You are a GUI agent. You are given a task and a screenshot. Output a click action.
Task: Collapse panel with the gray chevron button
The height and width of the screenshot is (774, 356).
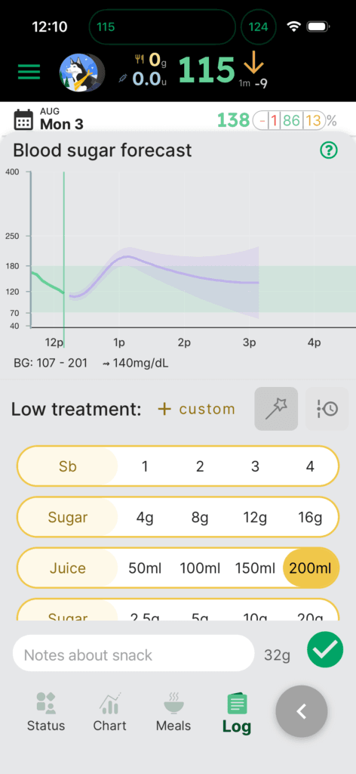click(302, 711)
